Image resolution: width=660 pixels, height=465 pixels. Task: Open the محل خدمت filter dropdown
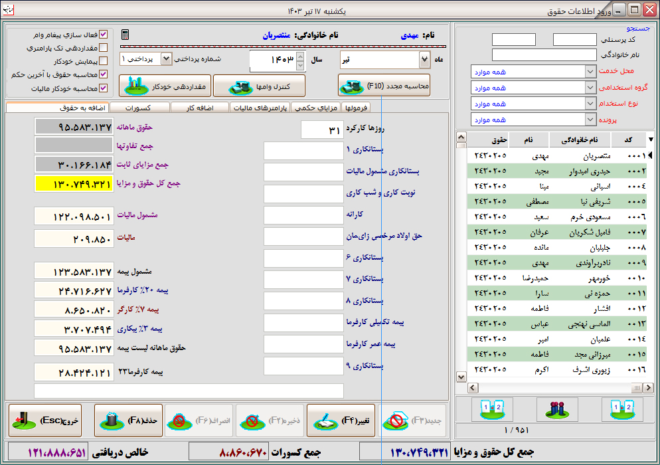click(x=590, y=72)
